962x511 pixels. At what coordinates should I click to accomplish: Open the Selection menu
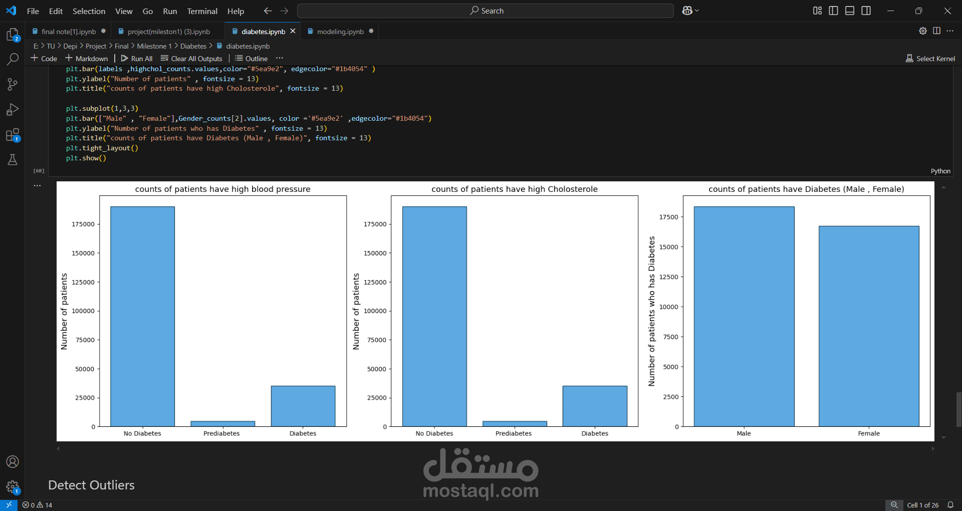point(89,11)
